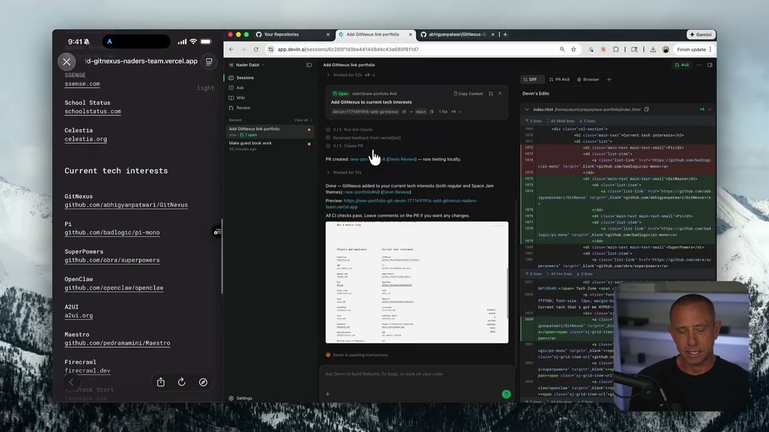Open Ask in Devin sidebar
769x432 pixels.
[x=269, y=88]
